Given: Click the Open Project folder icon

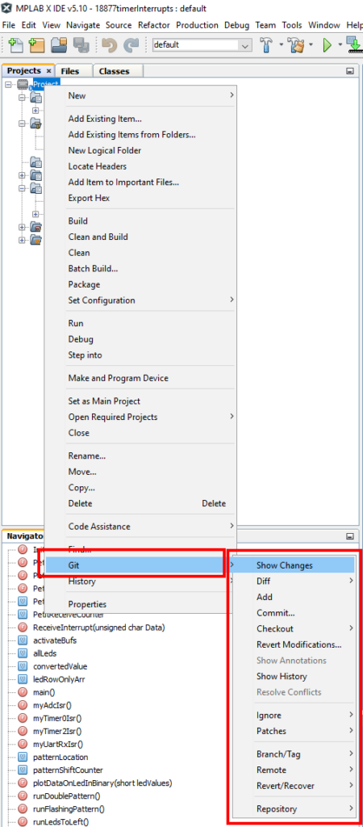Looking at the screenshot, I should point(58,45).
